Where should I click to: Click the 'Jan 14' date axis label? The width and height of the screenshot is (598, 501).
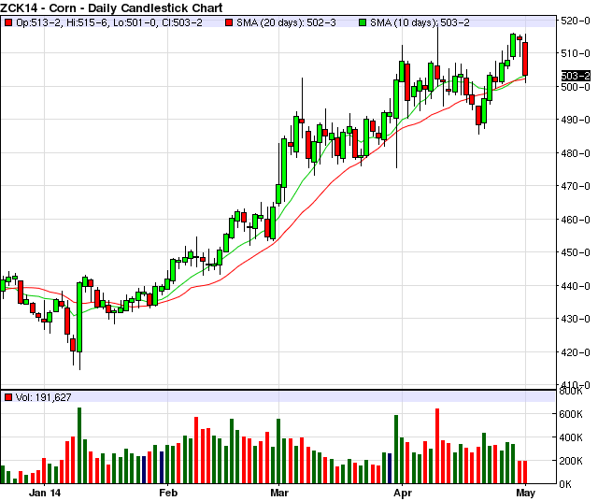click(x=45, y=493)
